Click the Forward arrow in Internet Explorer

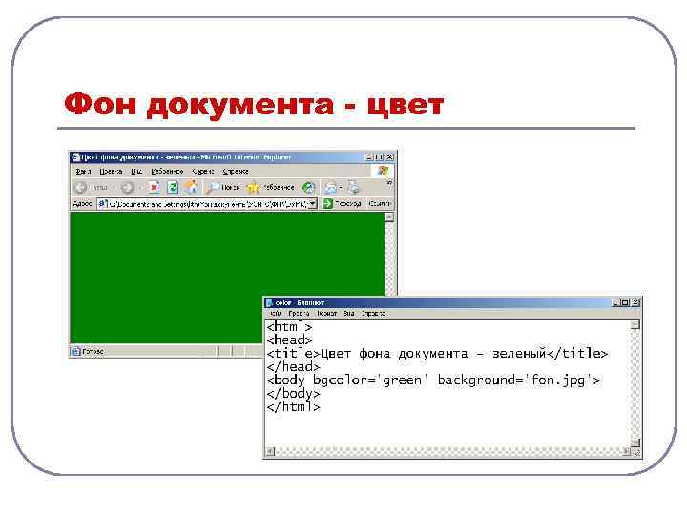click(127, 188)
